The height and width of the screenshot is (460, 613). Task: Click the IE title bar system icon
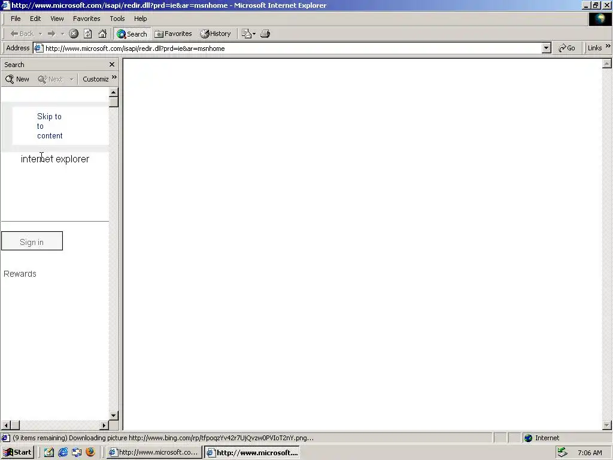point(5,5)
